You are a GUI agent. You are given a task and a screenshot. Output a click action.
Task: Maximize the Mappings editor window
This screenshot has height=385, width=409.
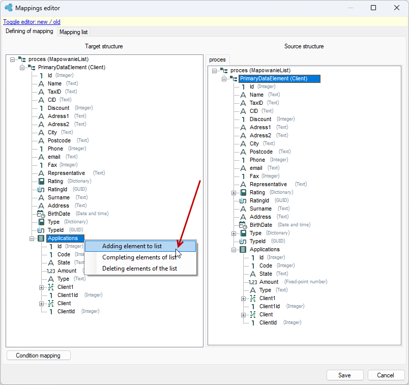coord(373,8)
